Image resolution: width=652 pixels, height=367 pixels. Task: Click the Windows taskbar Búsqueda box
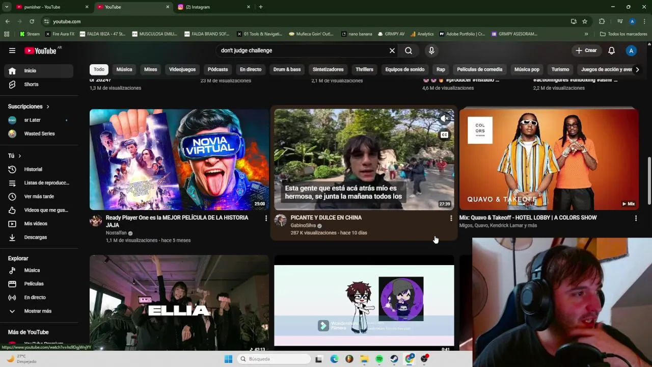[274, 359]
